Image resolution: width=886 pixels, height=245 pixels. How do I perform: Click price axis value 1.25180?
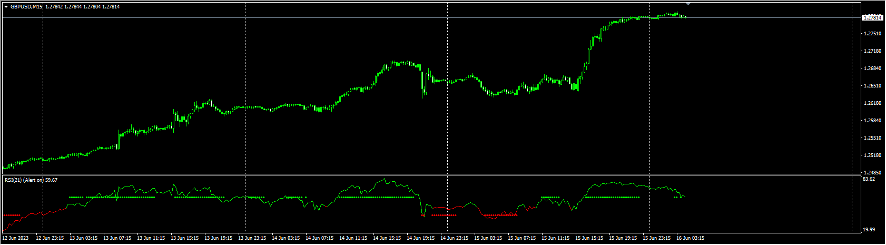[x=872, y=155]
